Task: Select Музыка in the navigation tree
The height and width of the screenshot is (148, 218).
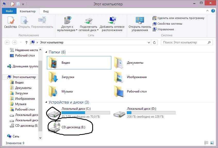Action: [18, 104]
